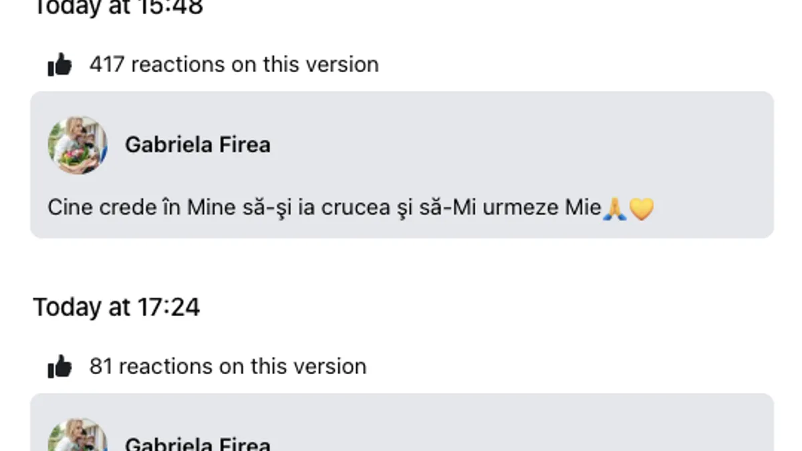View the 81 reactions on this version
This screenshot has height=451, width=802.
228,367
